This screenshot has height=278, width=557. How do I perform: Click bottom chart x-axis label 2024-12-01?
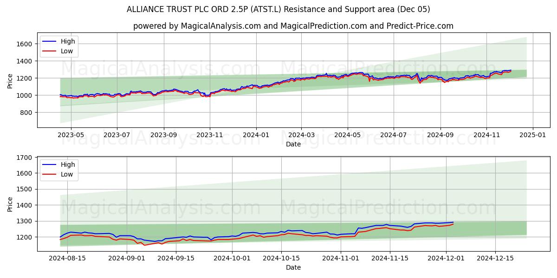pyautogui.click(x=447, y=259)
